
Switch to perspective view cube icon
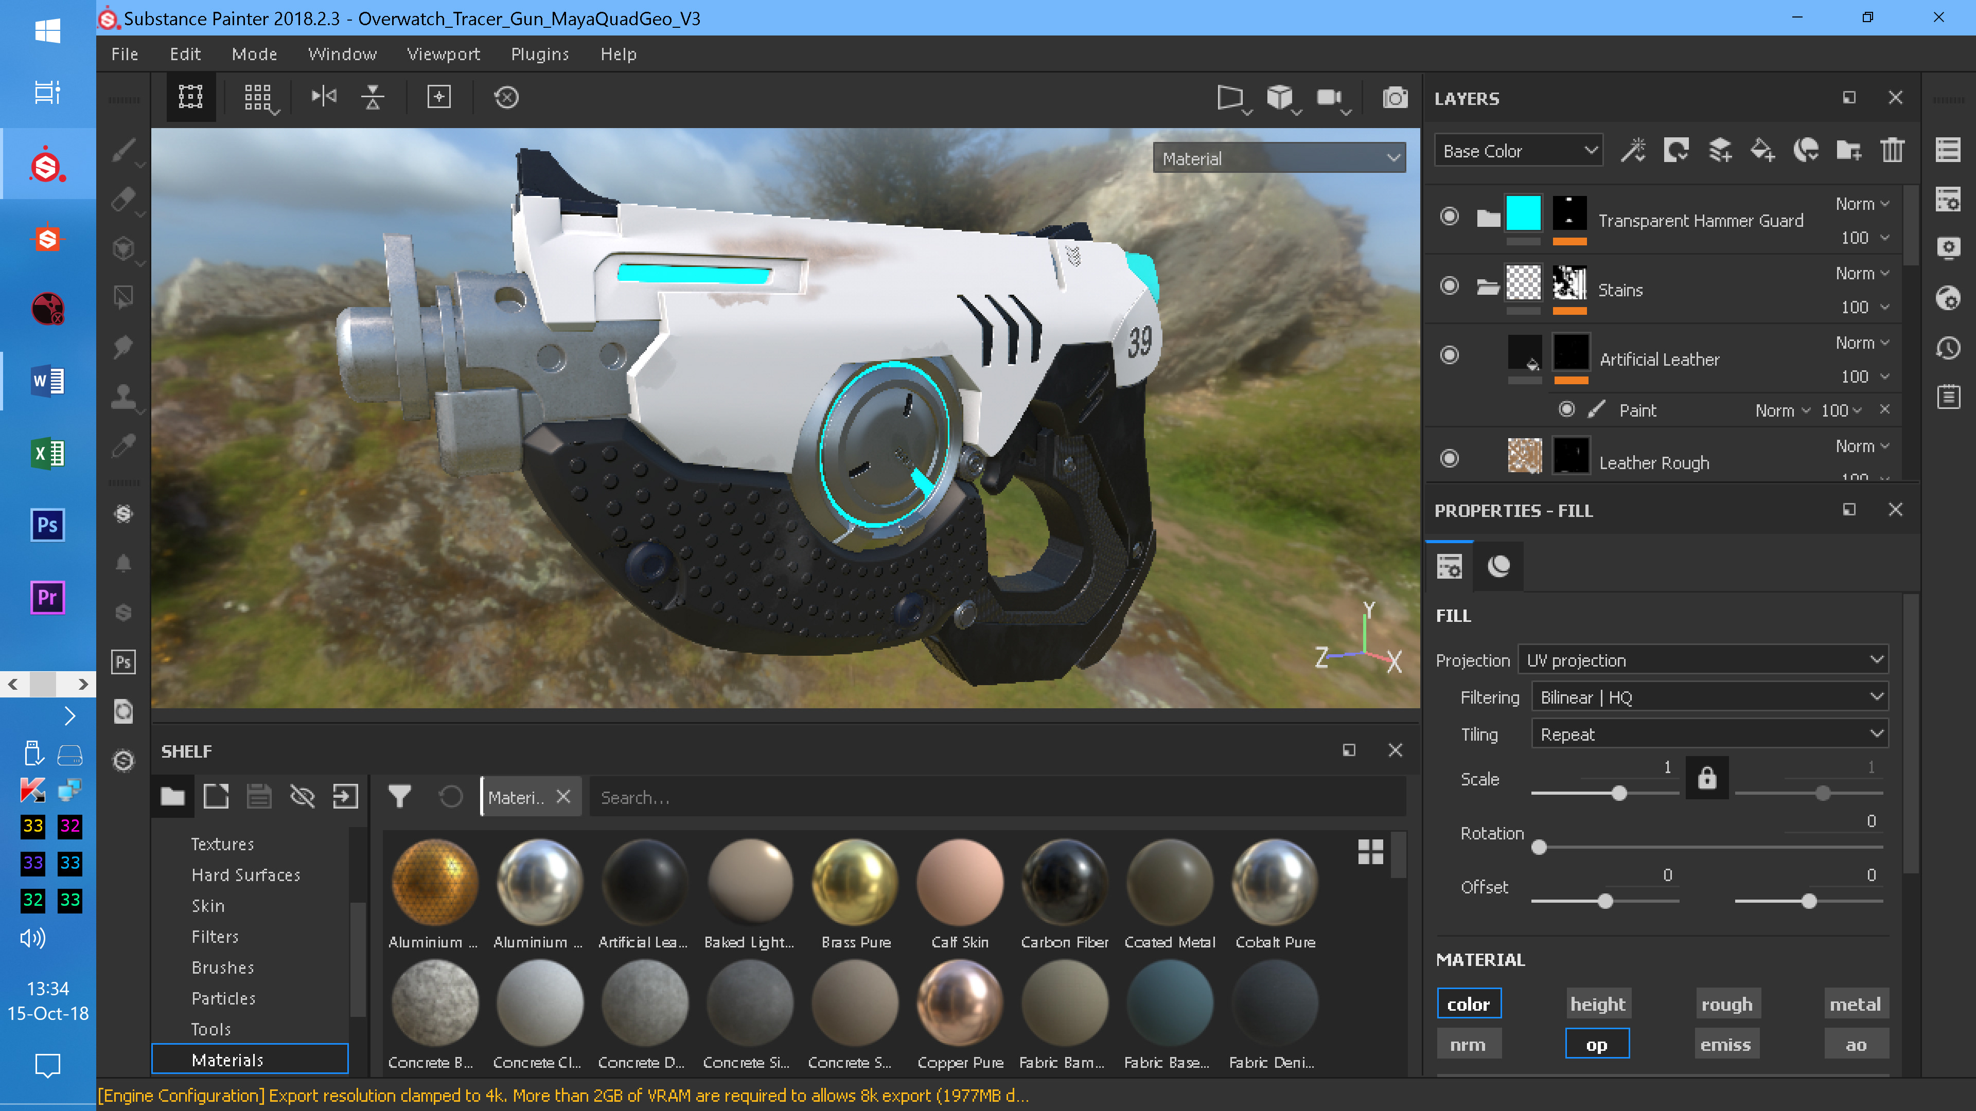(x=1279, y=97)
